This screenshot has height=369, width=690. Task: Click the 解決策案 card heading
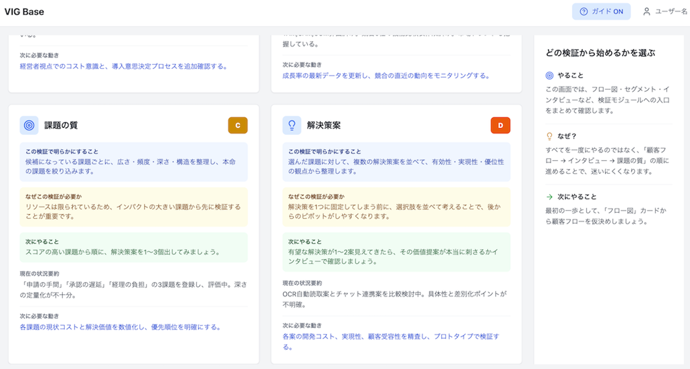[323, 125]
